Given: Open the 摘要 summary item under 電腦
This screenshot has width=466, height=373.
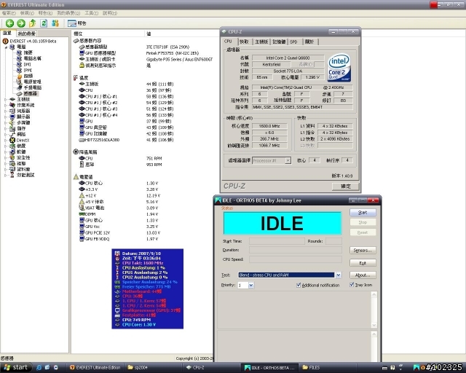Looking at the screenshot, I should point(25,52).
